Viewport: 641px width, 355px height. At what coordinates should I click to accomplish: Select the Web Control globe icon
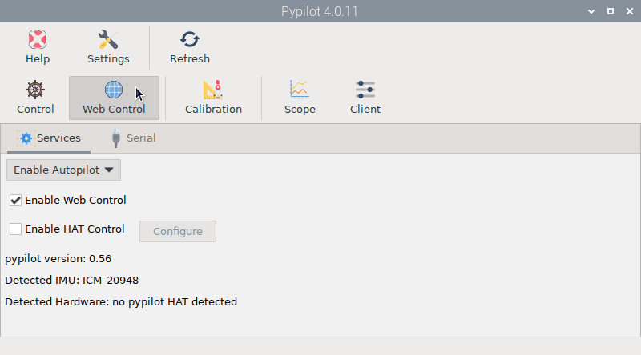114,90
